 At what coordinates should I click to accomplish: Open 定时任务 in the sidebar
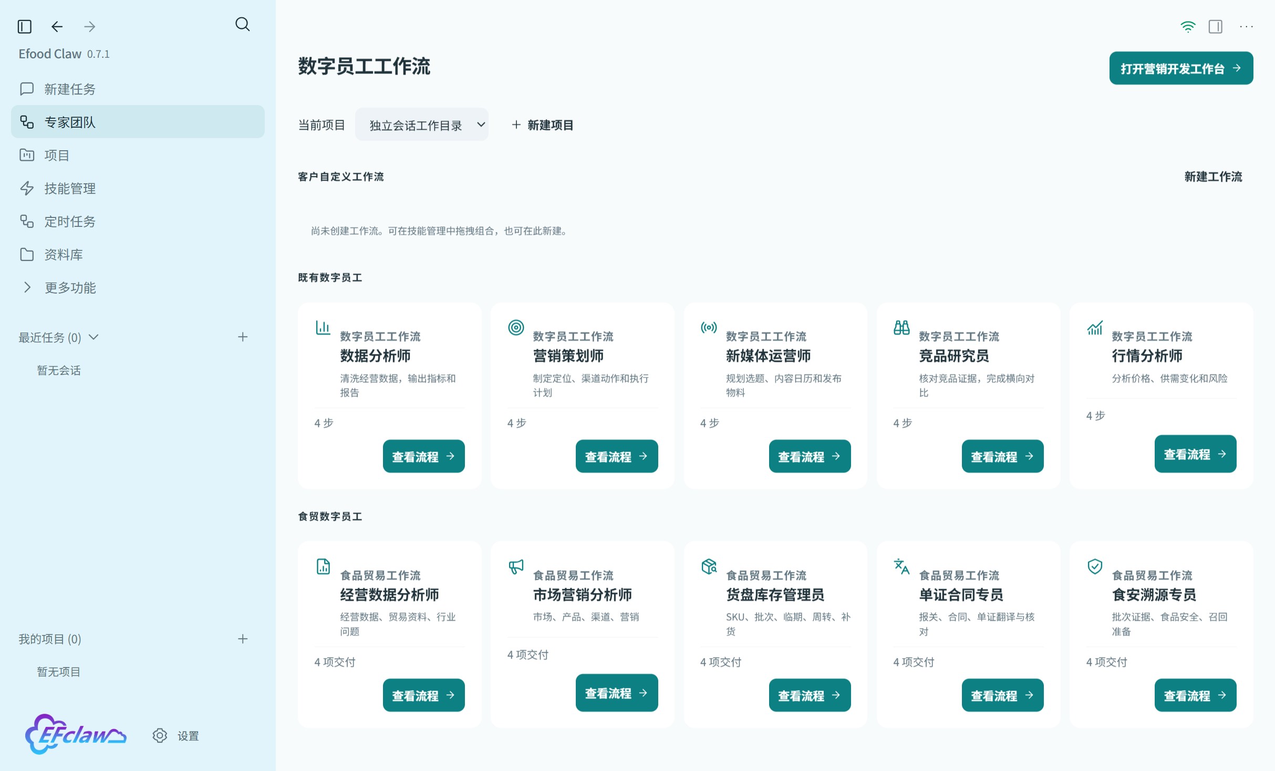(x=138, y=222)
